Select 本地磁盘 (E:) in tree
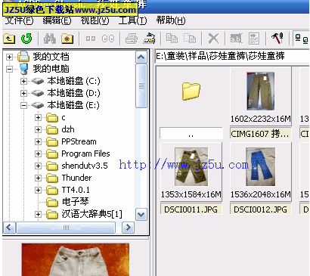This screenshot has width=310, height=276. coord(73,105)
